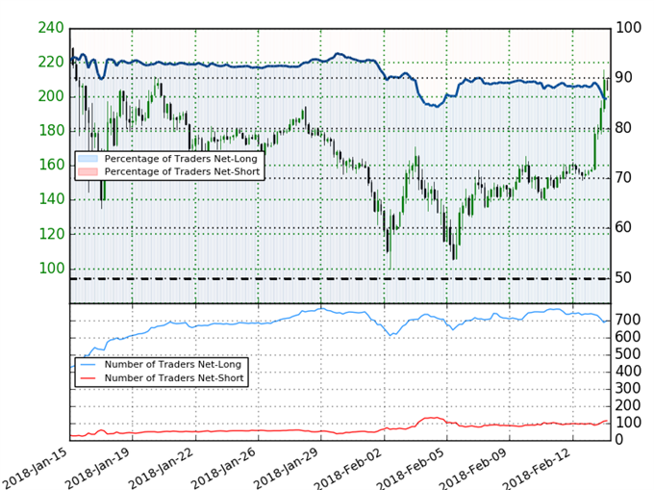Click the green 220 price axis label
The height and width of the screenshot is (490, 654).
coord(51,63)
